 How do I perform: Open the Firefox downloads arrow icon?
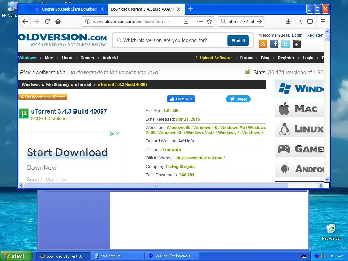(288, 21)
